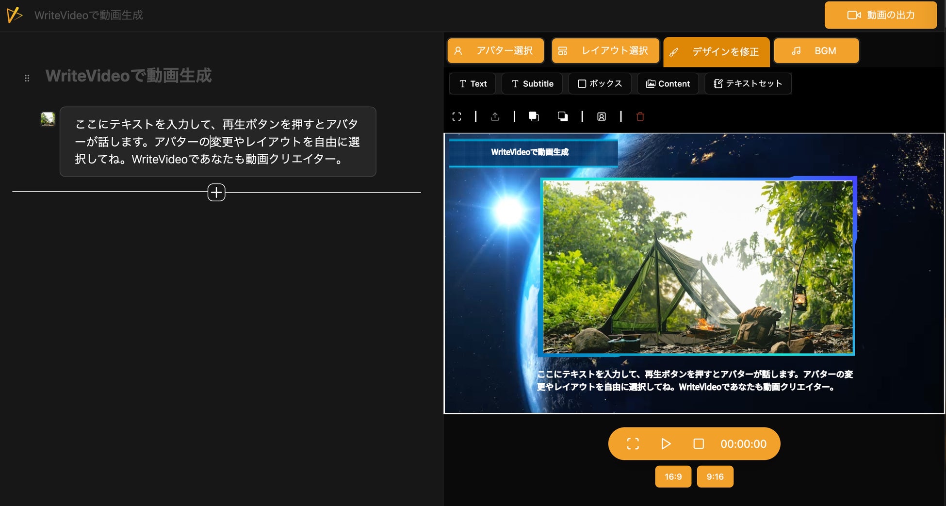Click the avatar frame icon in toolbar

coord(602,116)
